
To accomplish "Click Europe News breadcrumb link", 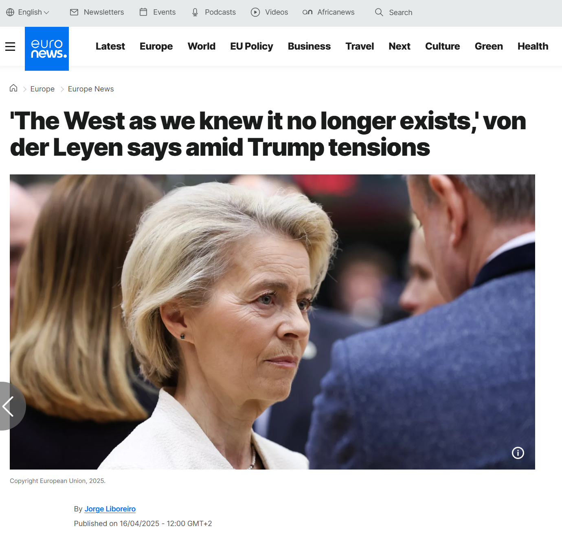I will 91,89.
